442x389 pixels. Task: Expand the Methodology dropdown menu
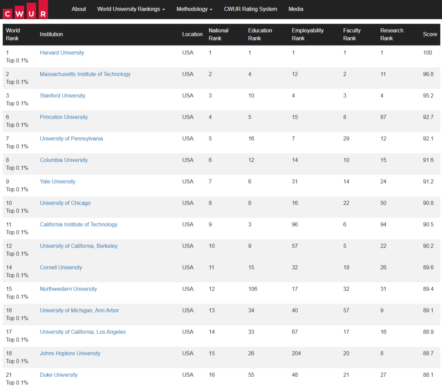pyautogui.click(x=194, y=9)
